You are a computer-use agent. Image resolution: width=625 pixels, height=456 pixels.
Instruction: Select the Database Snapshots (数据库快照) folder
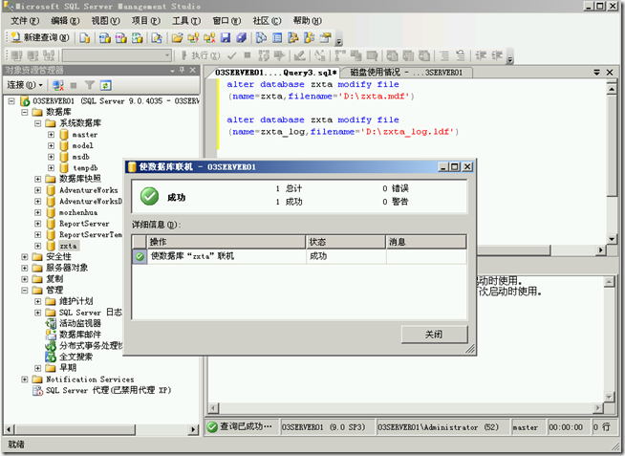coord(79,179)
